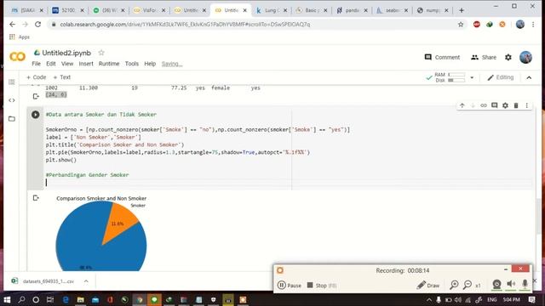The height and width of the screenshot is (306, 545).
Task: Open Windows taskbar search
Action: click(21, 300)
